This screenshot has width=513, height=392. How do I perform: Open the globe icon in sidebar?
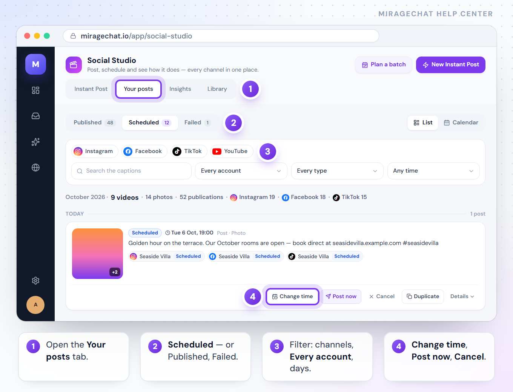pyautogui.click(x=35, y=167)
